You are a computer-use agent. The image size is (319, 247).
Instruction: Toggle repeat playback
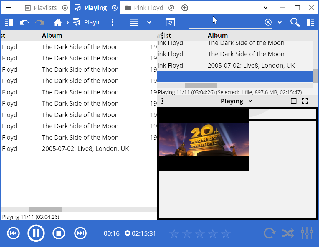269,233
